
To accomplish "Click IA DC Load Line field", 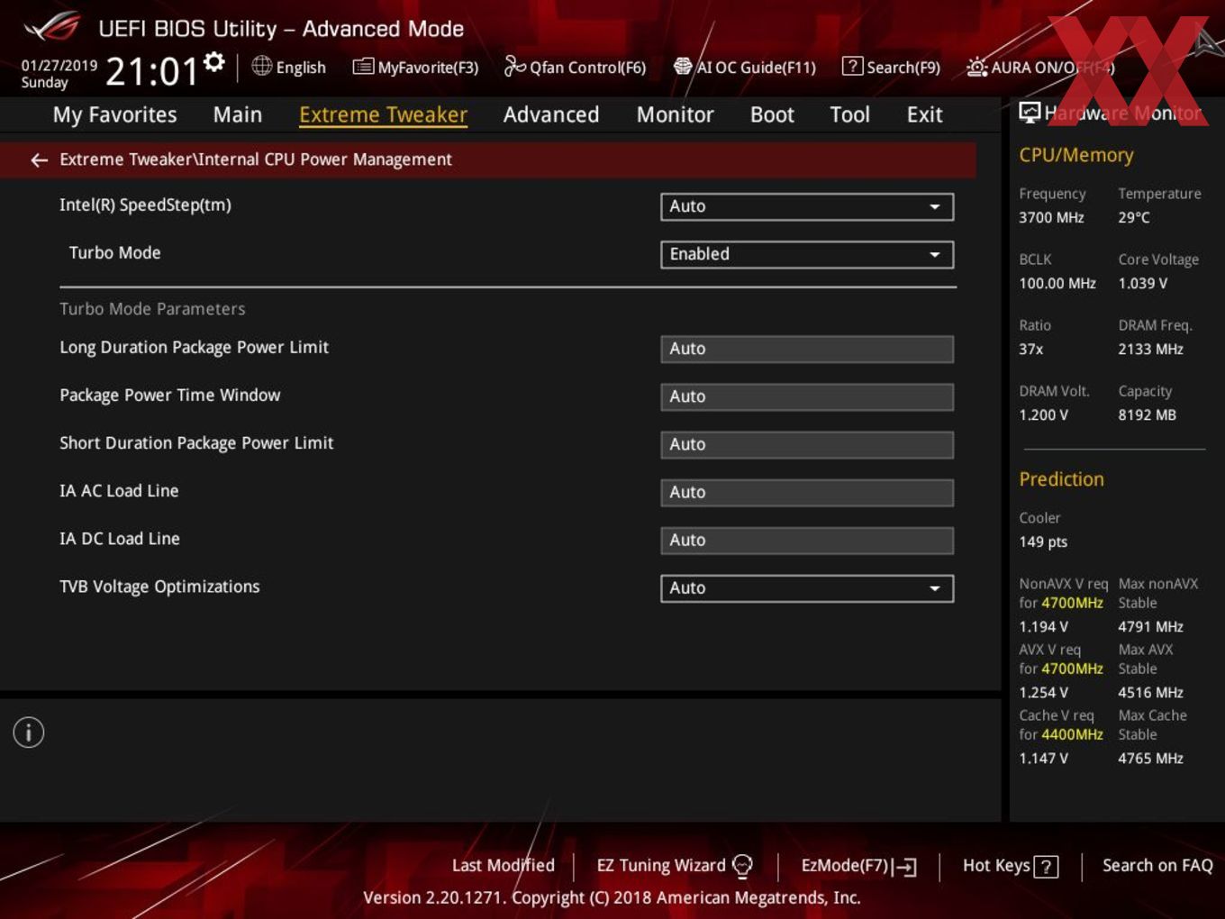I will coord(807,541).
